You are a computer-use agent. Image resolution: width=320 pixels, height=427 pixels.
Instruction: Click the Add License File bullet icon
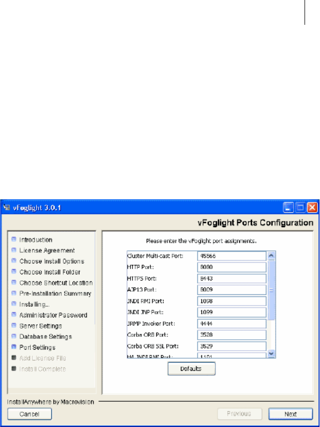point(14,358)
